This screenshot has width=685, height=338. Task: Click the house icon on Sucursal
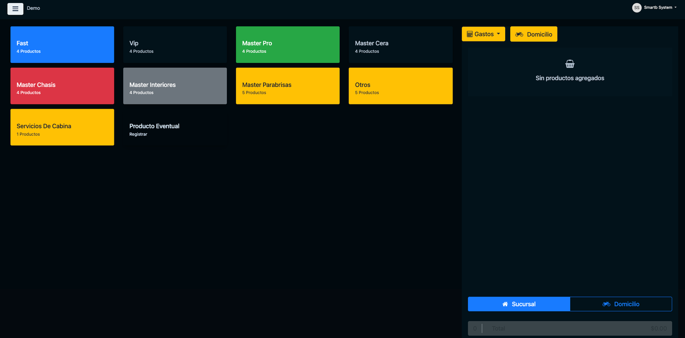505,304
